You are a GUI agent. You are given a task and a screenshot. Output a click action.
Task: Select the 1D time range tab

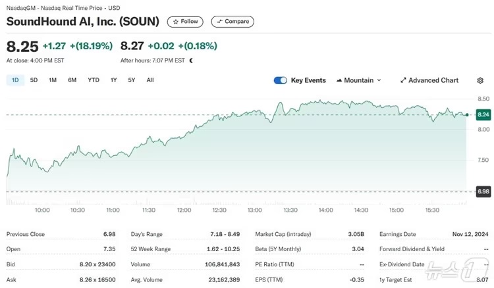point(14,80)
